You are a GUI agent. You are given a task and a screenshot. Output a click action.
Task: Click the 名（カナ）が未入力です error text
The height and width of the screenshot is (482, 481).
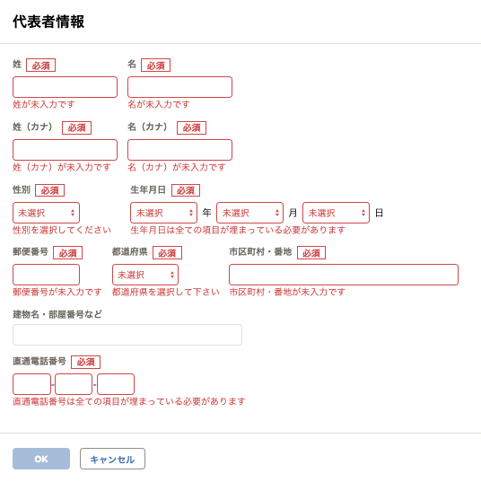(x=177, y=167)
